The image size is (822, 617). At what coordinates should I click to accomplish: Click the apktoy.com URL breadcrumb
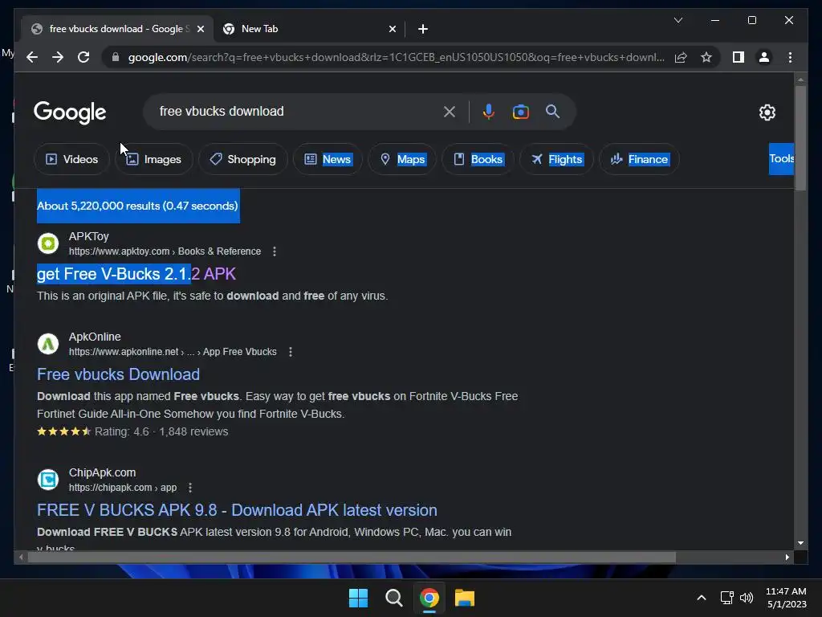click(x=165, y=251)
